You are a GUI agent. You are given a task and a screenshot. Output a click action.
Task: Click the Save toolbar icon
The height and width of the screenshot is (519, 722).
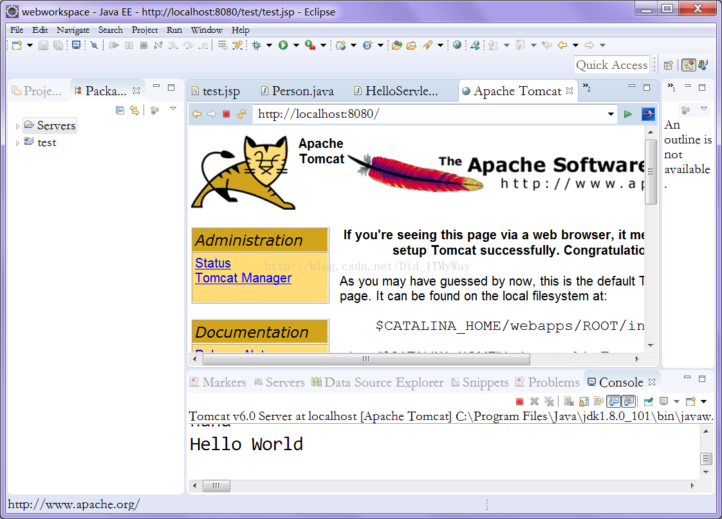coord(43,45)
